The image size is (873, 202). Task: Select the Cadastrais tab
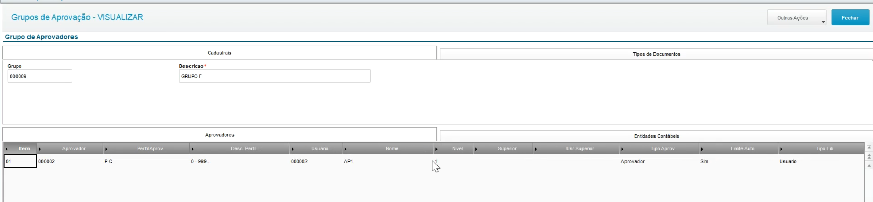tap(220, 53)
